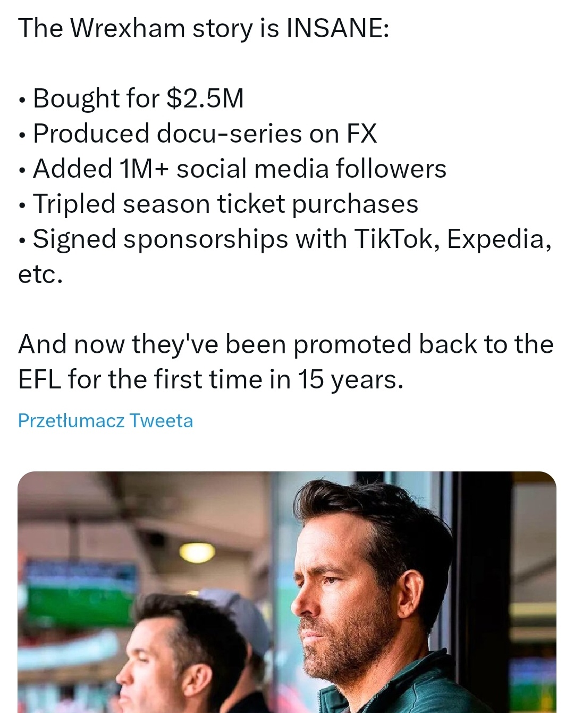Click the 'Signed sponsorships with TikTok, Expedia' line
574x713 pixels.
tap(291, 239)
